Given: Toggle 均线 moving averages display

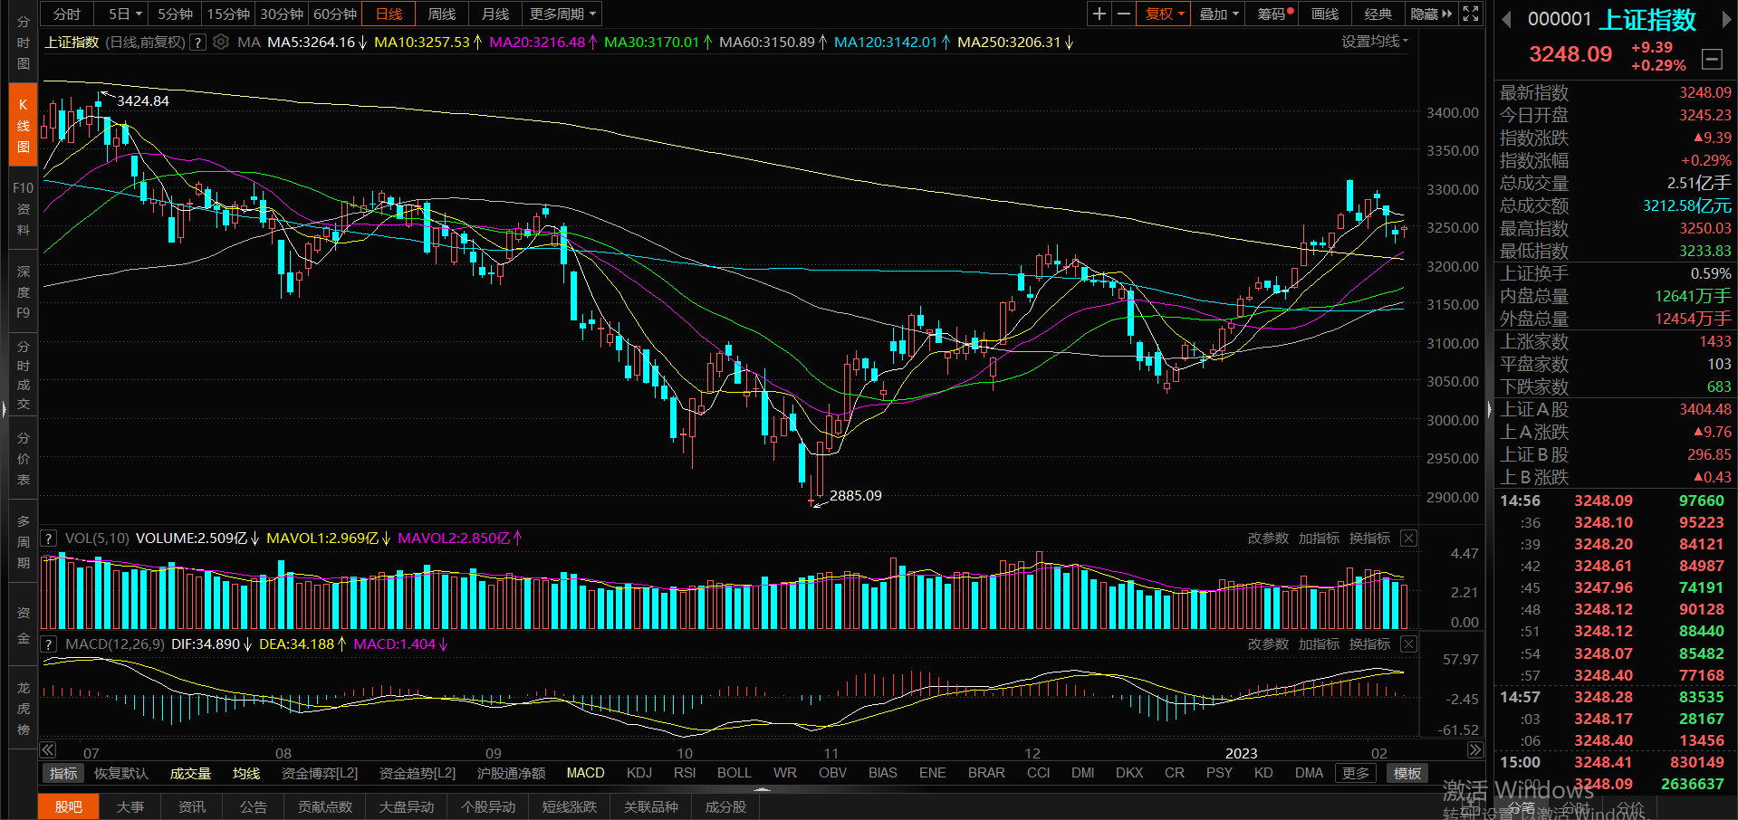Looking at the screenshot, I should point(246,773).
